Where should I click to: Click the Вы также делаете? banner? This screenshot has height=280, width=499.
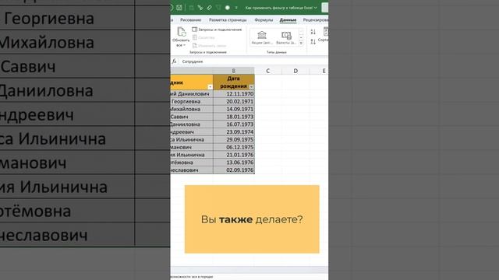coord(252,219)
